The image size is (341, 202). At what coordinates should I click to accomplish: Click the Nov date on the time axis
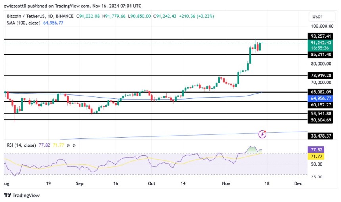226,183
